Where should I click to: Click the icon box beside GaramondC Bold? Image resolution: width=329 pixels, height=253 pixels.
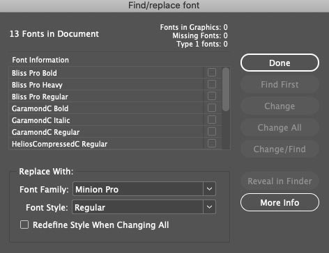click(212, 108)
